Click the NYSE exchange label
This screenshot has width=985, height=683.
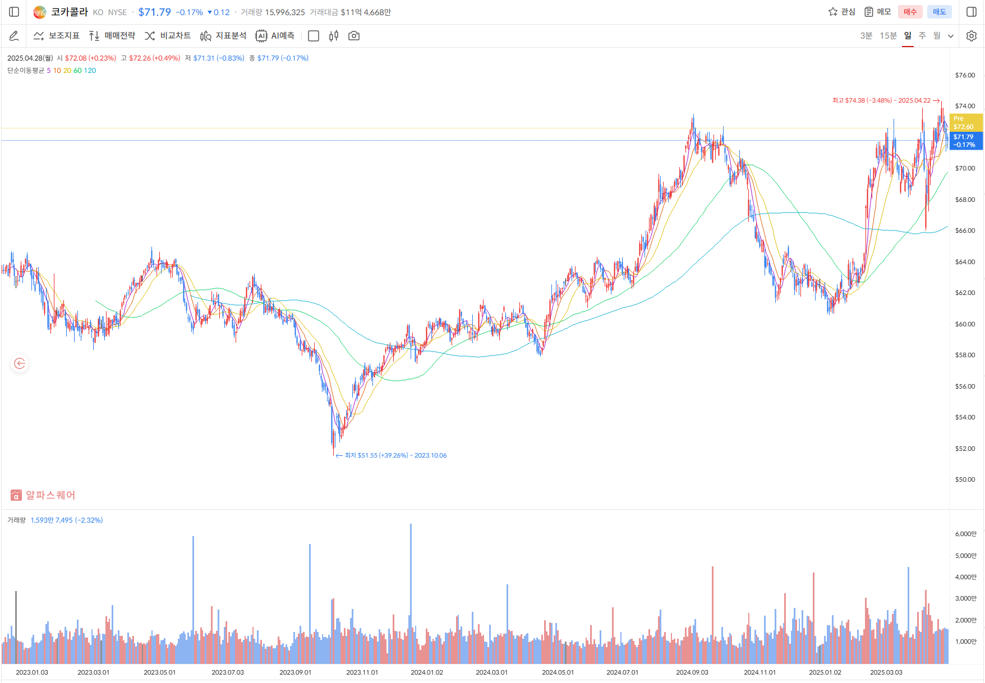(x=118, y=12)
